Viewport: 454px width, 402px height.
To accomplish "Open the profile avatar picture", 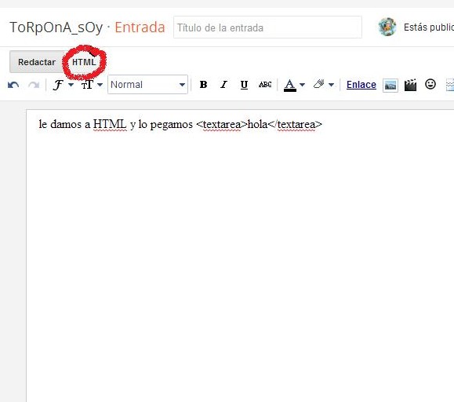I will click(x=387, y=27).
